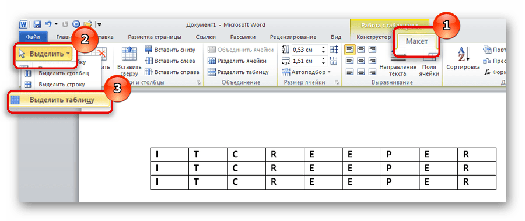This screenshot has width=525, height=221.
Task: Click Вставить слева
Action: click(170, 61)
